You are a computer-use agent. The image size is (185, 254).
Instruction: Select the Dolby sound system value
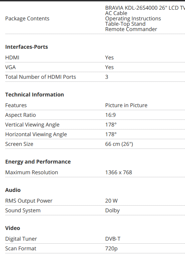click(x=112, y=210)
